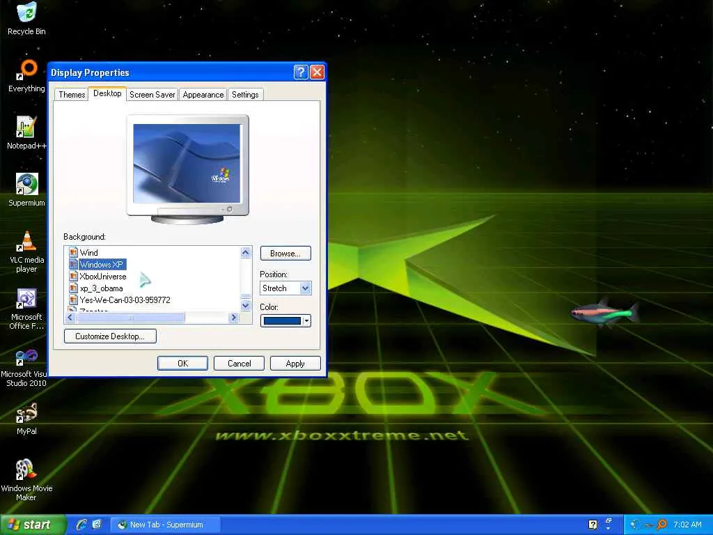Click the Browse... button
The height and width of the screenshot is (535, 713).
click(x=285, y=254)
